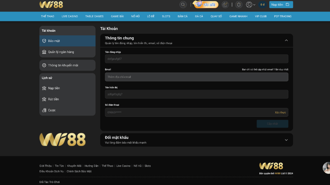
Task: Click the Rút tiền sidebar icon
Action: click(x=44, y=99)
